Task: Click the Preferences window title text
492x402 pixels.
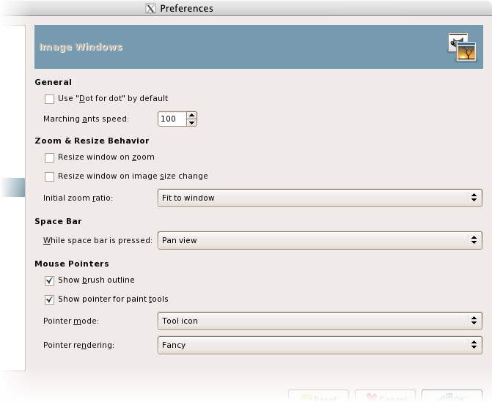Action: pyautogui.click(x=187, y=9)
